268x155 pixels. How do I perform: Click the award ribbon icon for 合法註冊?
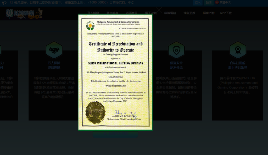pyautogui.click(x=238, y=50)
